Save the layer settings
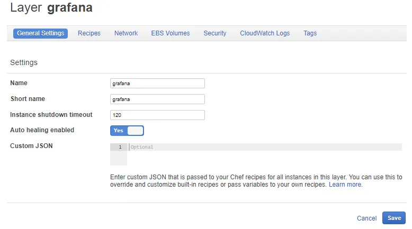This screenshot has height=229, width=412. pos(394,218)
